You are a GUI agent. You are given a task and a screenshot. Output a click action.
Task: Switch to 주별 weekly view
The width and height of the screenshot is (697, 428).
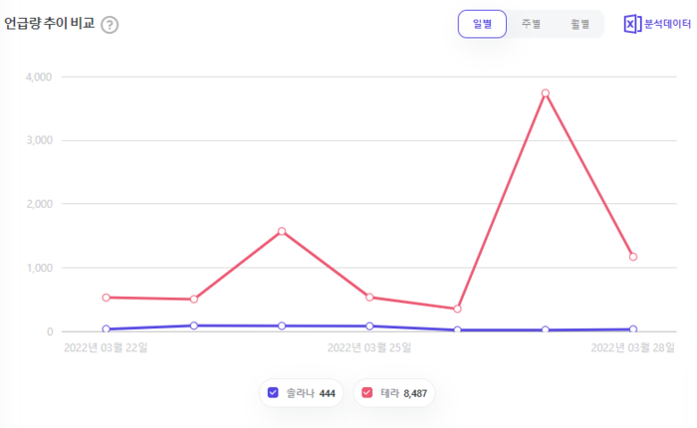coord(531,24)
